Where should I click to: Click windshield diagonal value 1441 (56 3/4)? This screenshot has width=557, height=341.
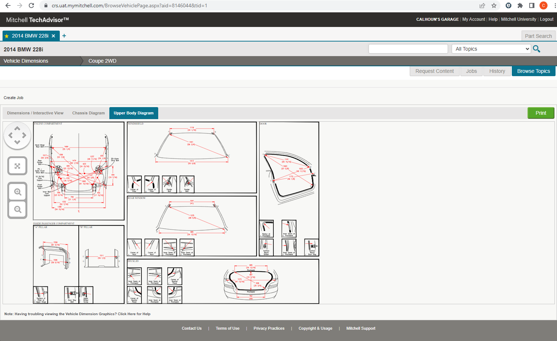[x=191, y=143]
